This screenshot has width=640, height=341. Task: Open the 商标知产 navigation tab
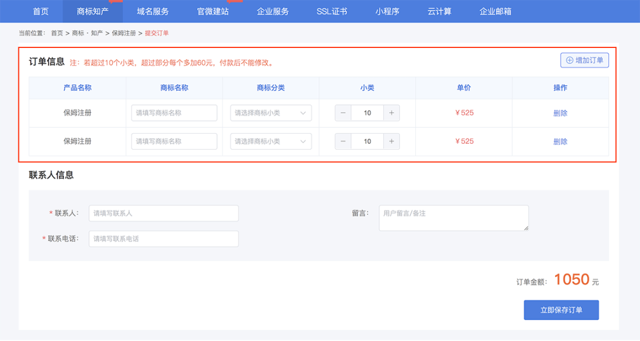click(x=92, y=11)
